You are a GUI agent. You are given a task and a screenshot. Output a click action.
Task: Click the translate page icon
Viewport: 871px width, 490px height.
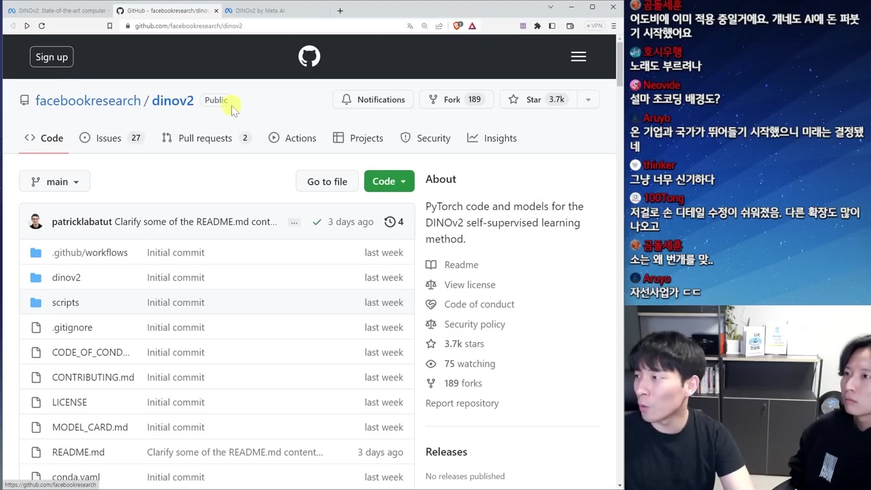click(x=410, y=26)
